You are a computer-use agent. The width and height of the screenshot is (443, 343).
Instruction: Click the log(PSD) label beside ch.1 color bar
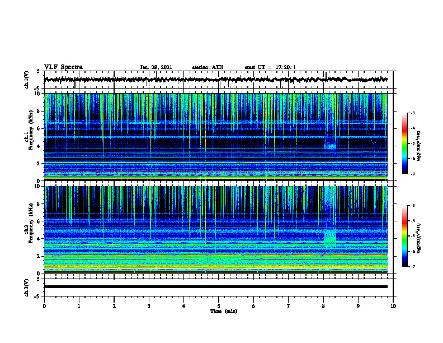pos(419,146)
